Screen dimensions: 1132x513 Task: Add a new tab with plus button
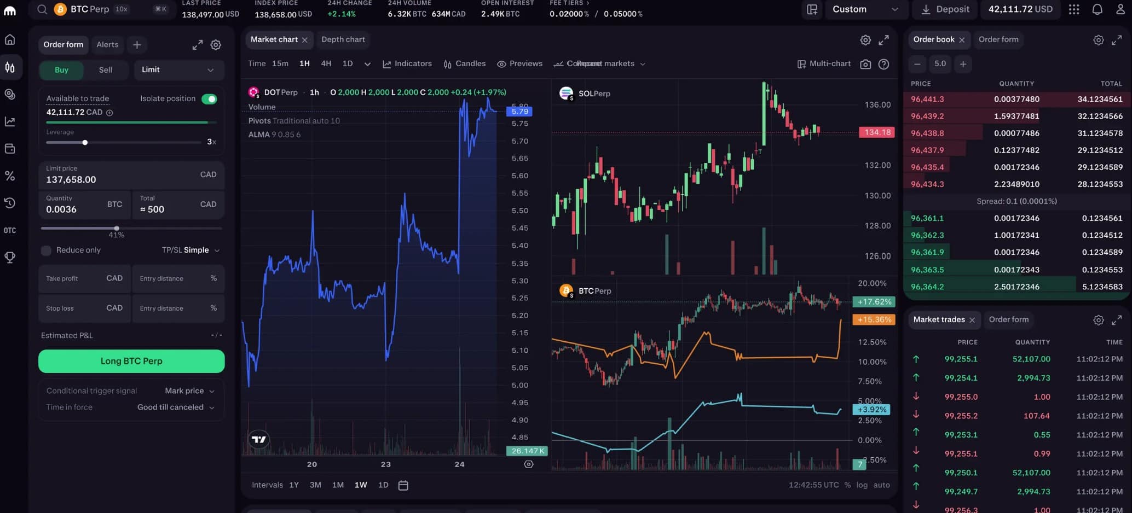pyautogui.click(x=137, y=45)
